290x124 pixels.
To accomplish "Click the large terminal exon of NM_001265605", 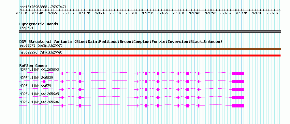I will [238, 98].
